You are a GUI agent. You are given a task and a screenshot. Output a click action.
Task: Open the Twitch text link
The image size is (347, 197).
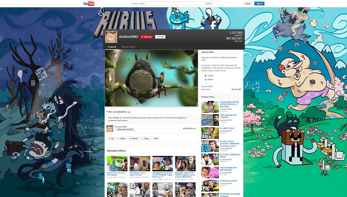(x=210, y=80)
